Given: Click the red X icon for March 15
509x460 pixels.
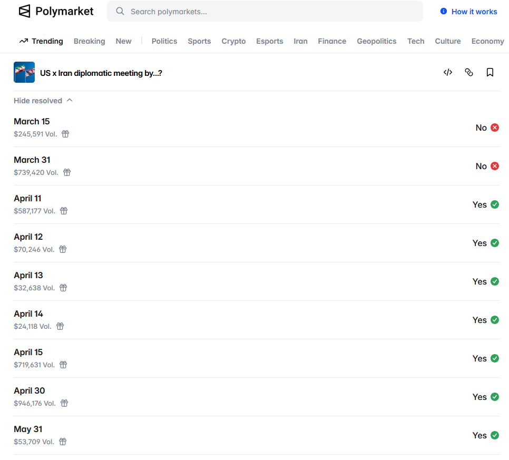Looking at the screenshot, I should click(495, 128).
